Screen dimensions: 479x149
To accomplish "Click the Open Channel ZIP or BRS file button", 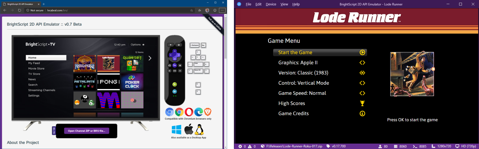I will 87,131.
